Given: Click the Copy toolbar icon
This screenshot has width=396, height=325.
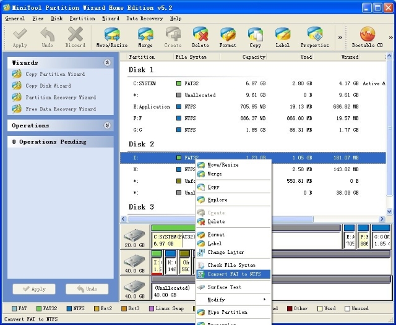Looking at the screenshot, I should [255, 38].
